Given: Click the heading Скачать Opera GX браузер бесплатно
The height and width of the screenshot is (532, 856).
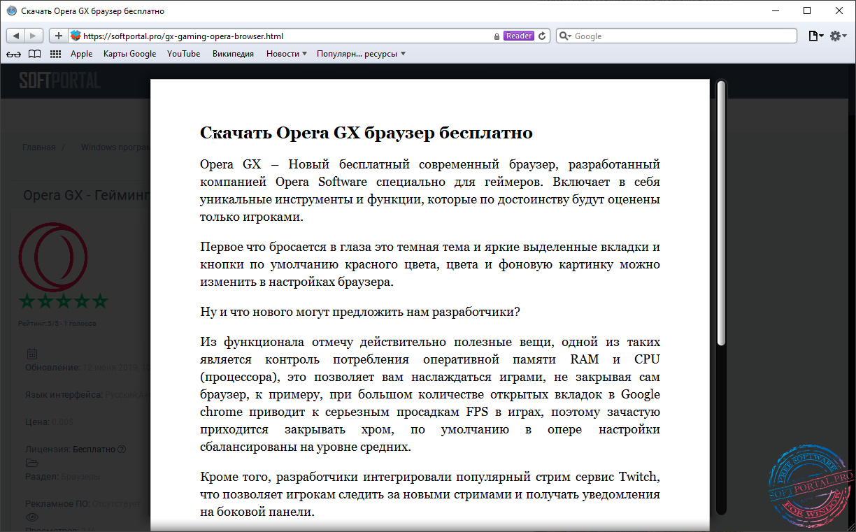Looking at the screenshot, I should pyautogui.click(x=366, y=133).
